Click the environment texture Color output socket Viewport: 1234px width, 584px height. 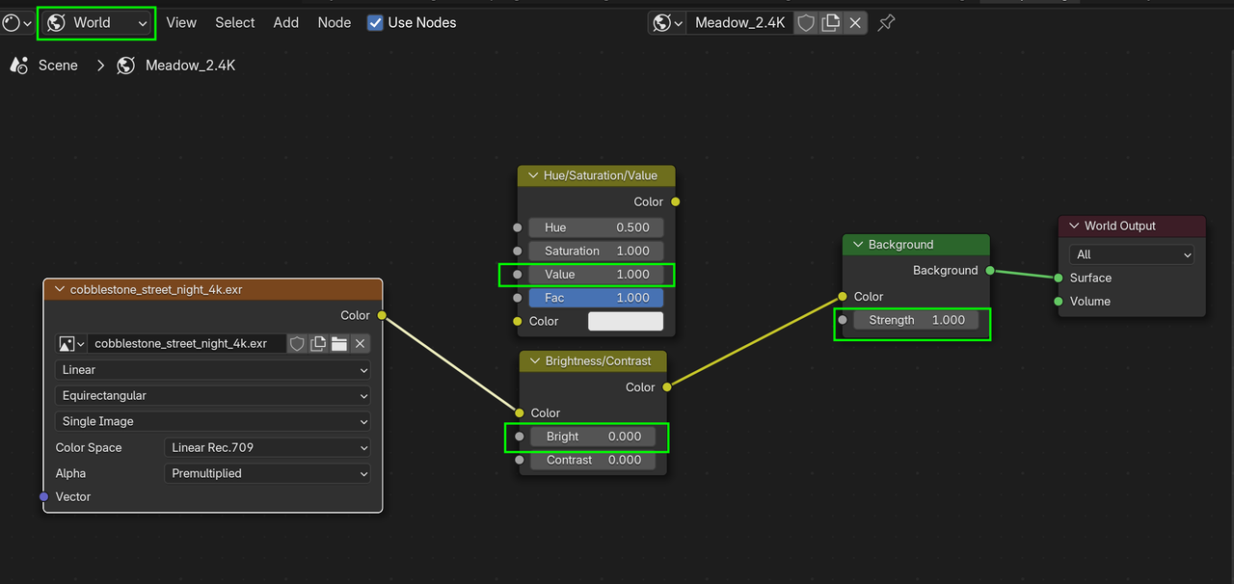382,315
